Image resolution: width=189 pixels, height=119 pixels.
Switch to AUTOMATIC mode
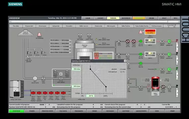click(126, 18)
